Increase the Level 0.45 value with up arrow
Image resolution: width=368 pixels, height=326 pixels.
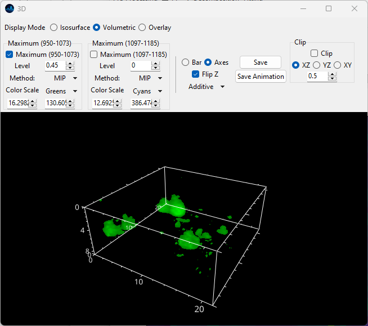coord(70,64)
